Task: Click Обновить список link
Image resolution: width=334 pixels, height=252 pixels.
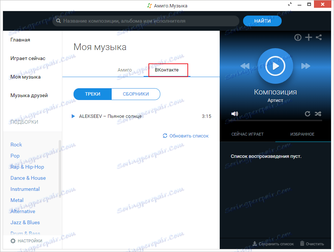Action: click(189, 136)
